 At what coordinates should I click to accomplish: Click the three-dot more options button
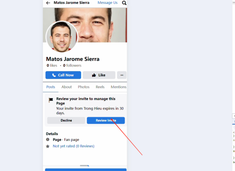click(122, 75)
